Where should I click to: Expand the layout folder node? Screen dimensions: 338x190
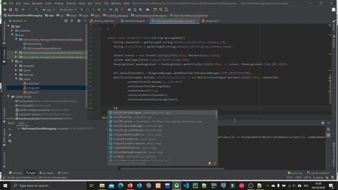[16, 70]
